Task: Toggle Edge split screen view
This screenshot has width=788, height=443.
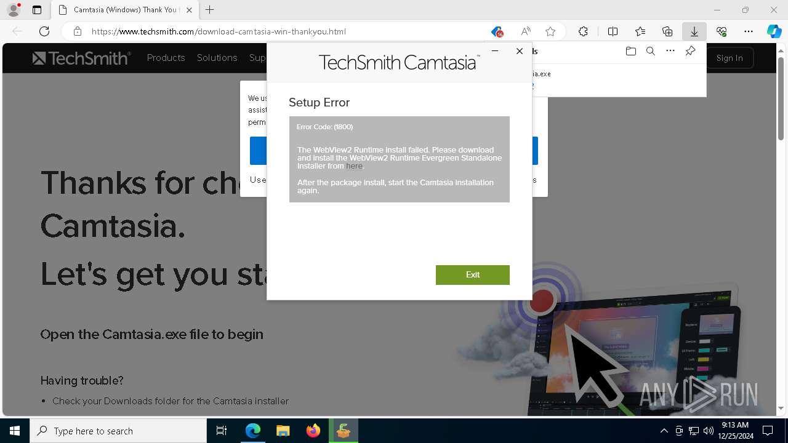Action: pos(613,31)
